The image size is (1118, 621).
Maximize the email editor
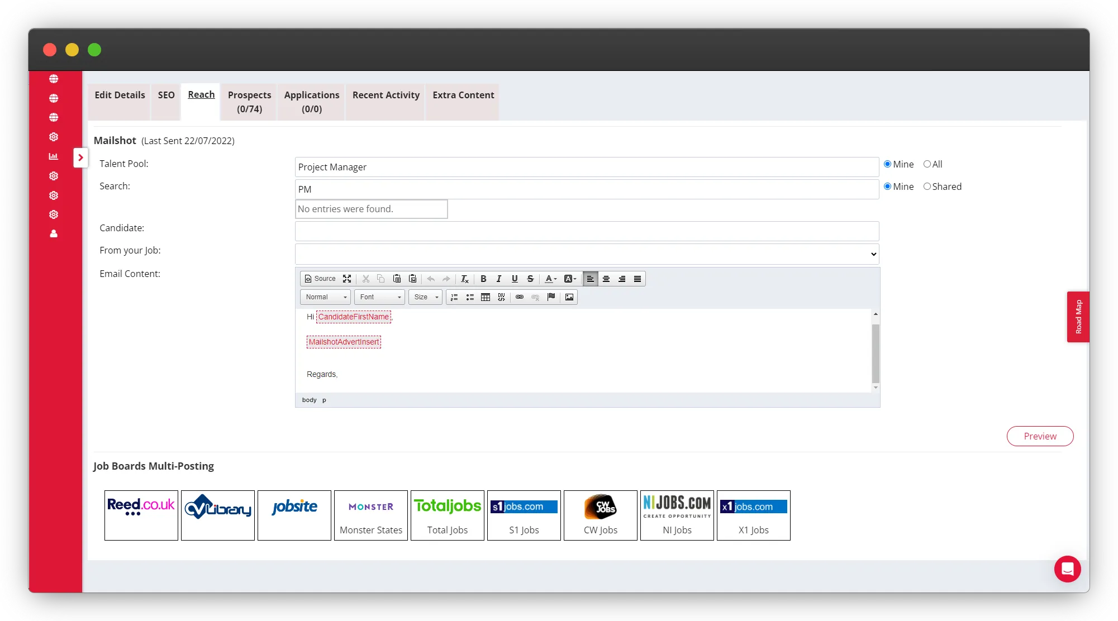(347, 279)
